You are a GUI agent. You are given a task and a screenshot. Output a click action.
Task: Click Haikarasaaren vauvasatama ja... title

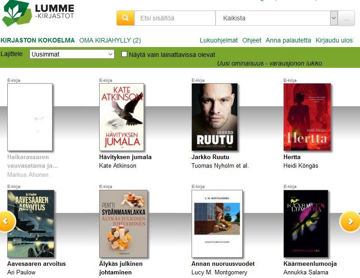(32, 161)
